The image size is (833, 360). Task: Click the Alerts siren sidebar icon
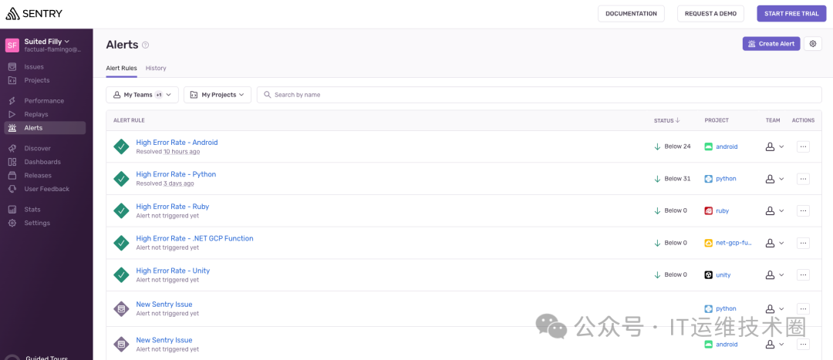12,128
